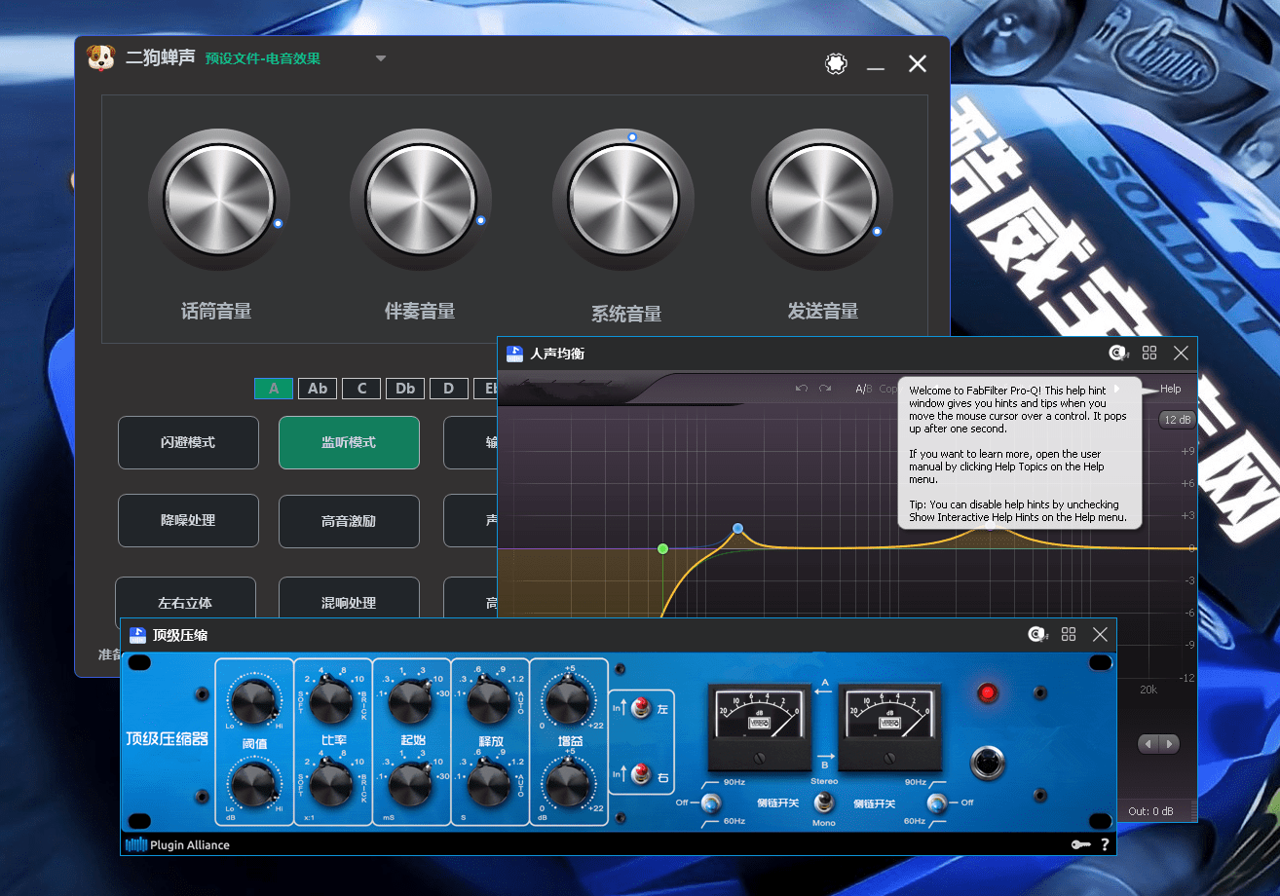Image resolution: width=1280 pixels, height=896 pixels.
Task: Adjust the 系统音量 knob
Action: tap(623, 201)
